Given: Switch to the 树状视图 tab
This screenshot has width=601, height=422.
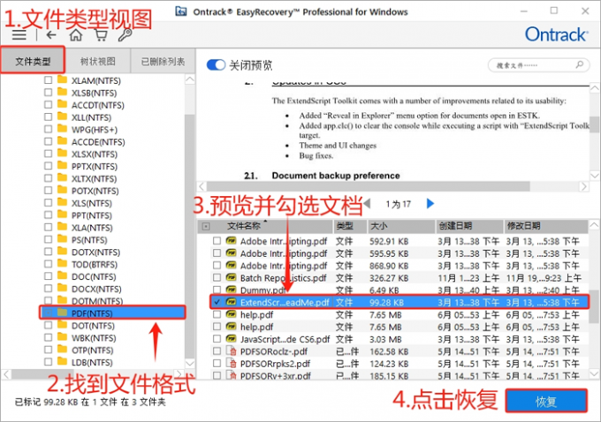Looking at the screenshot, I should point(98,61).
